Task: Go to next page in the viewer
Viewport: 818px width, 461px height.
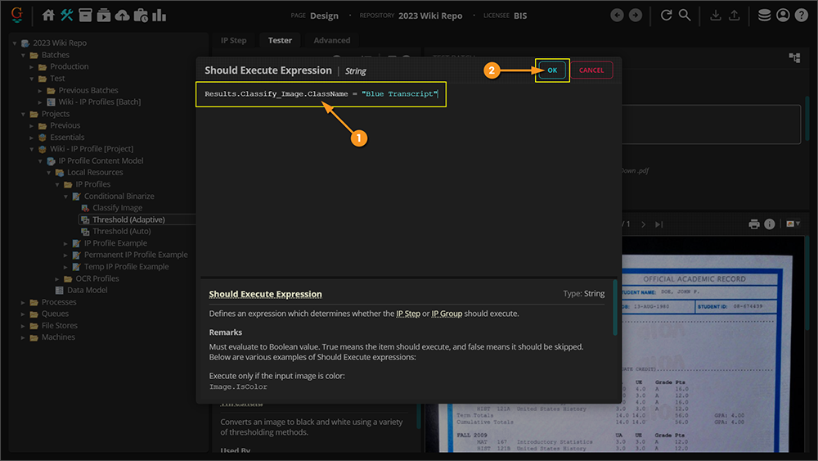Action: click(x=643, y=224)
